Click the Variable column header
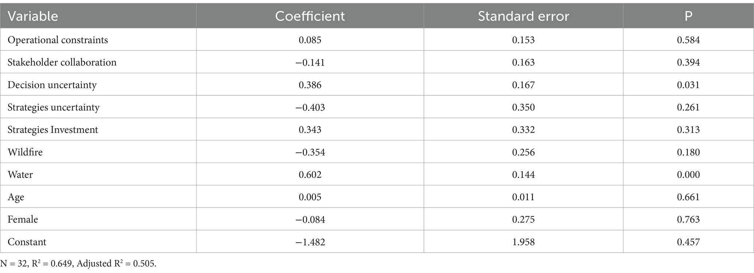The height and width of the screenshot is (273, 754). [33, 16]
